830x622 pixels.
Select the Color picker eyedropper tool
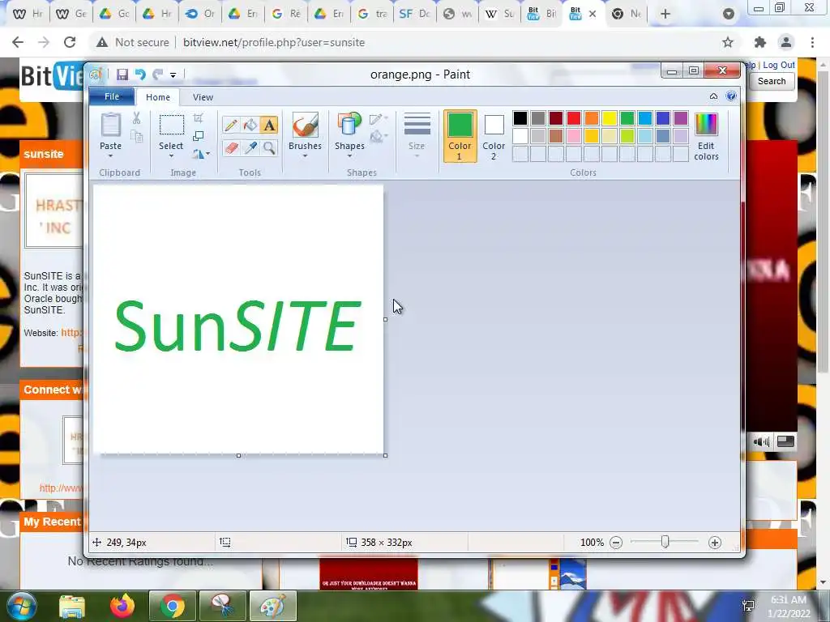tap(250, 147)
